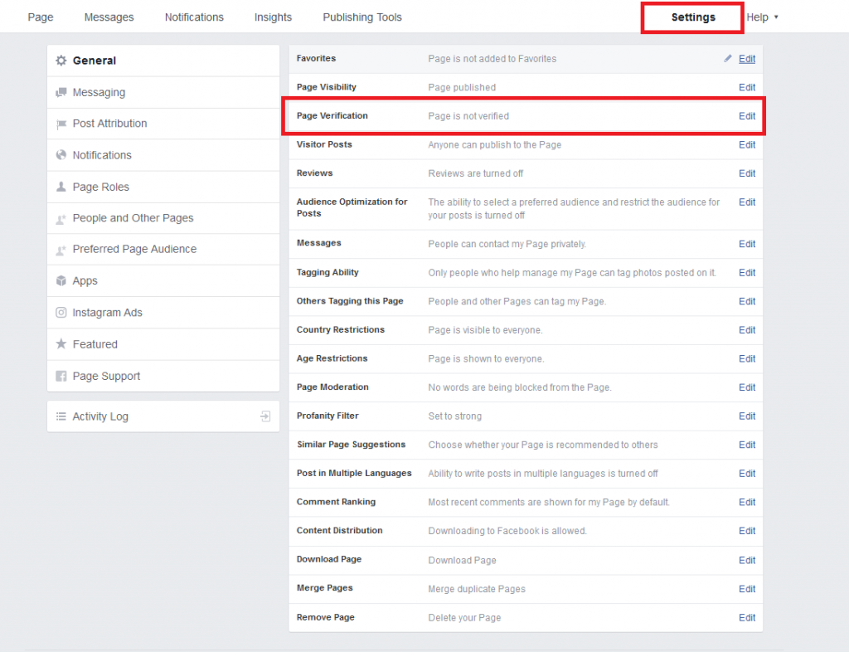
Task: Select Post Attribution in sidebar
Action: coord(163,124)
